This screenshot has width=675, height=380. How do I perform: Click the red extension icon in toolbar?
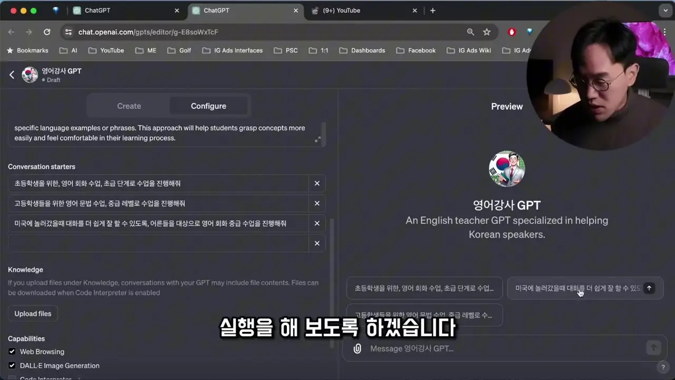point(512,32)
